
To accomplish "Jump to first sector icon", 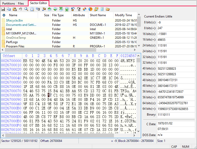I will (x=61, y=9).
